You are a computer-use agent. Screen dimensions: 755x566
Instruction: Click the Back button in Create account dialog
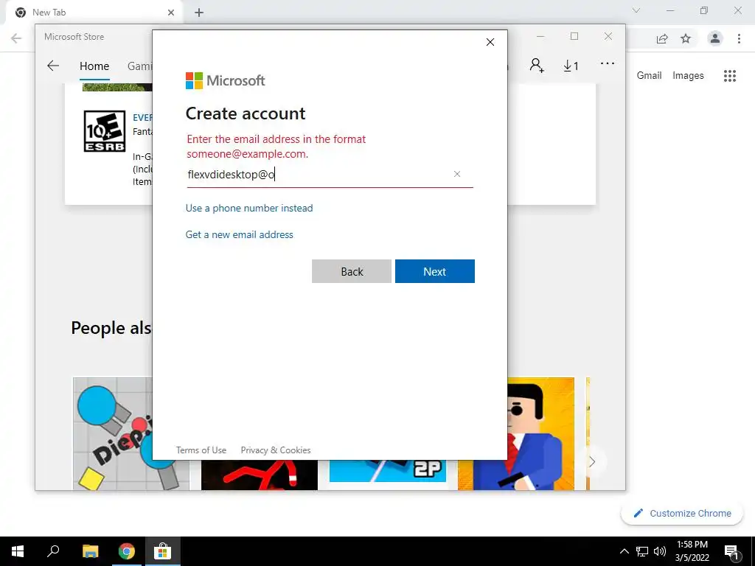352,271
